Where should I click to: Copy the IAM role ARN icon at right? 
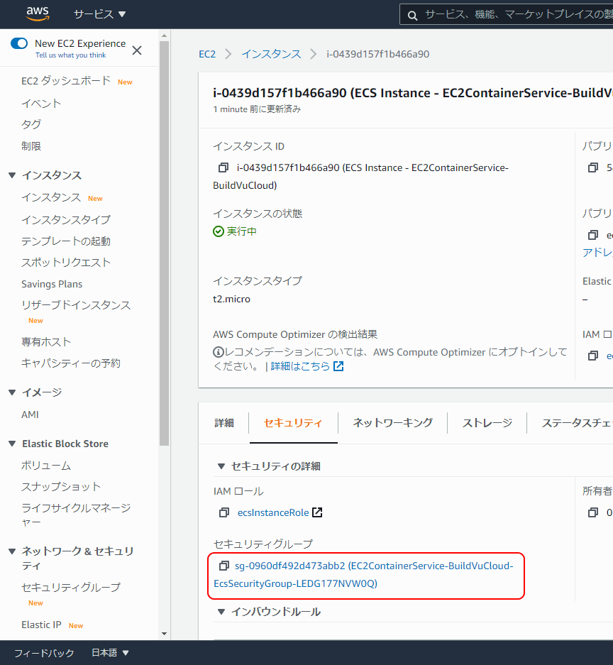(x=593, y=356)
